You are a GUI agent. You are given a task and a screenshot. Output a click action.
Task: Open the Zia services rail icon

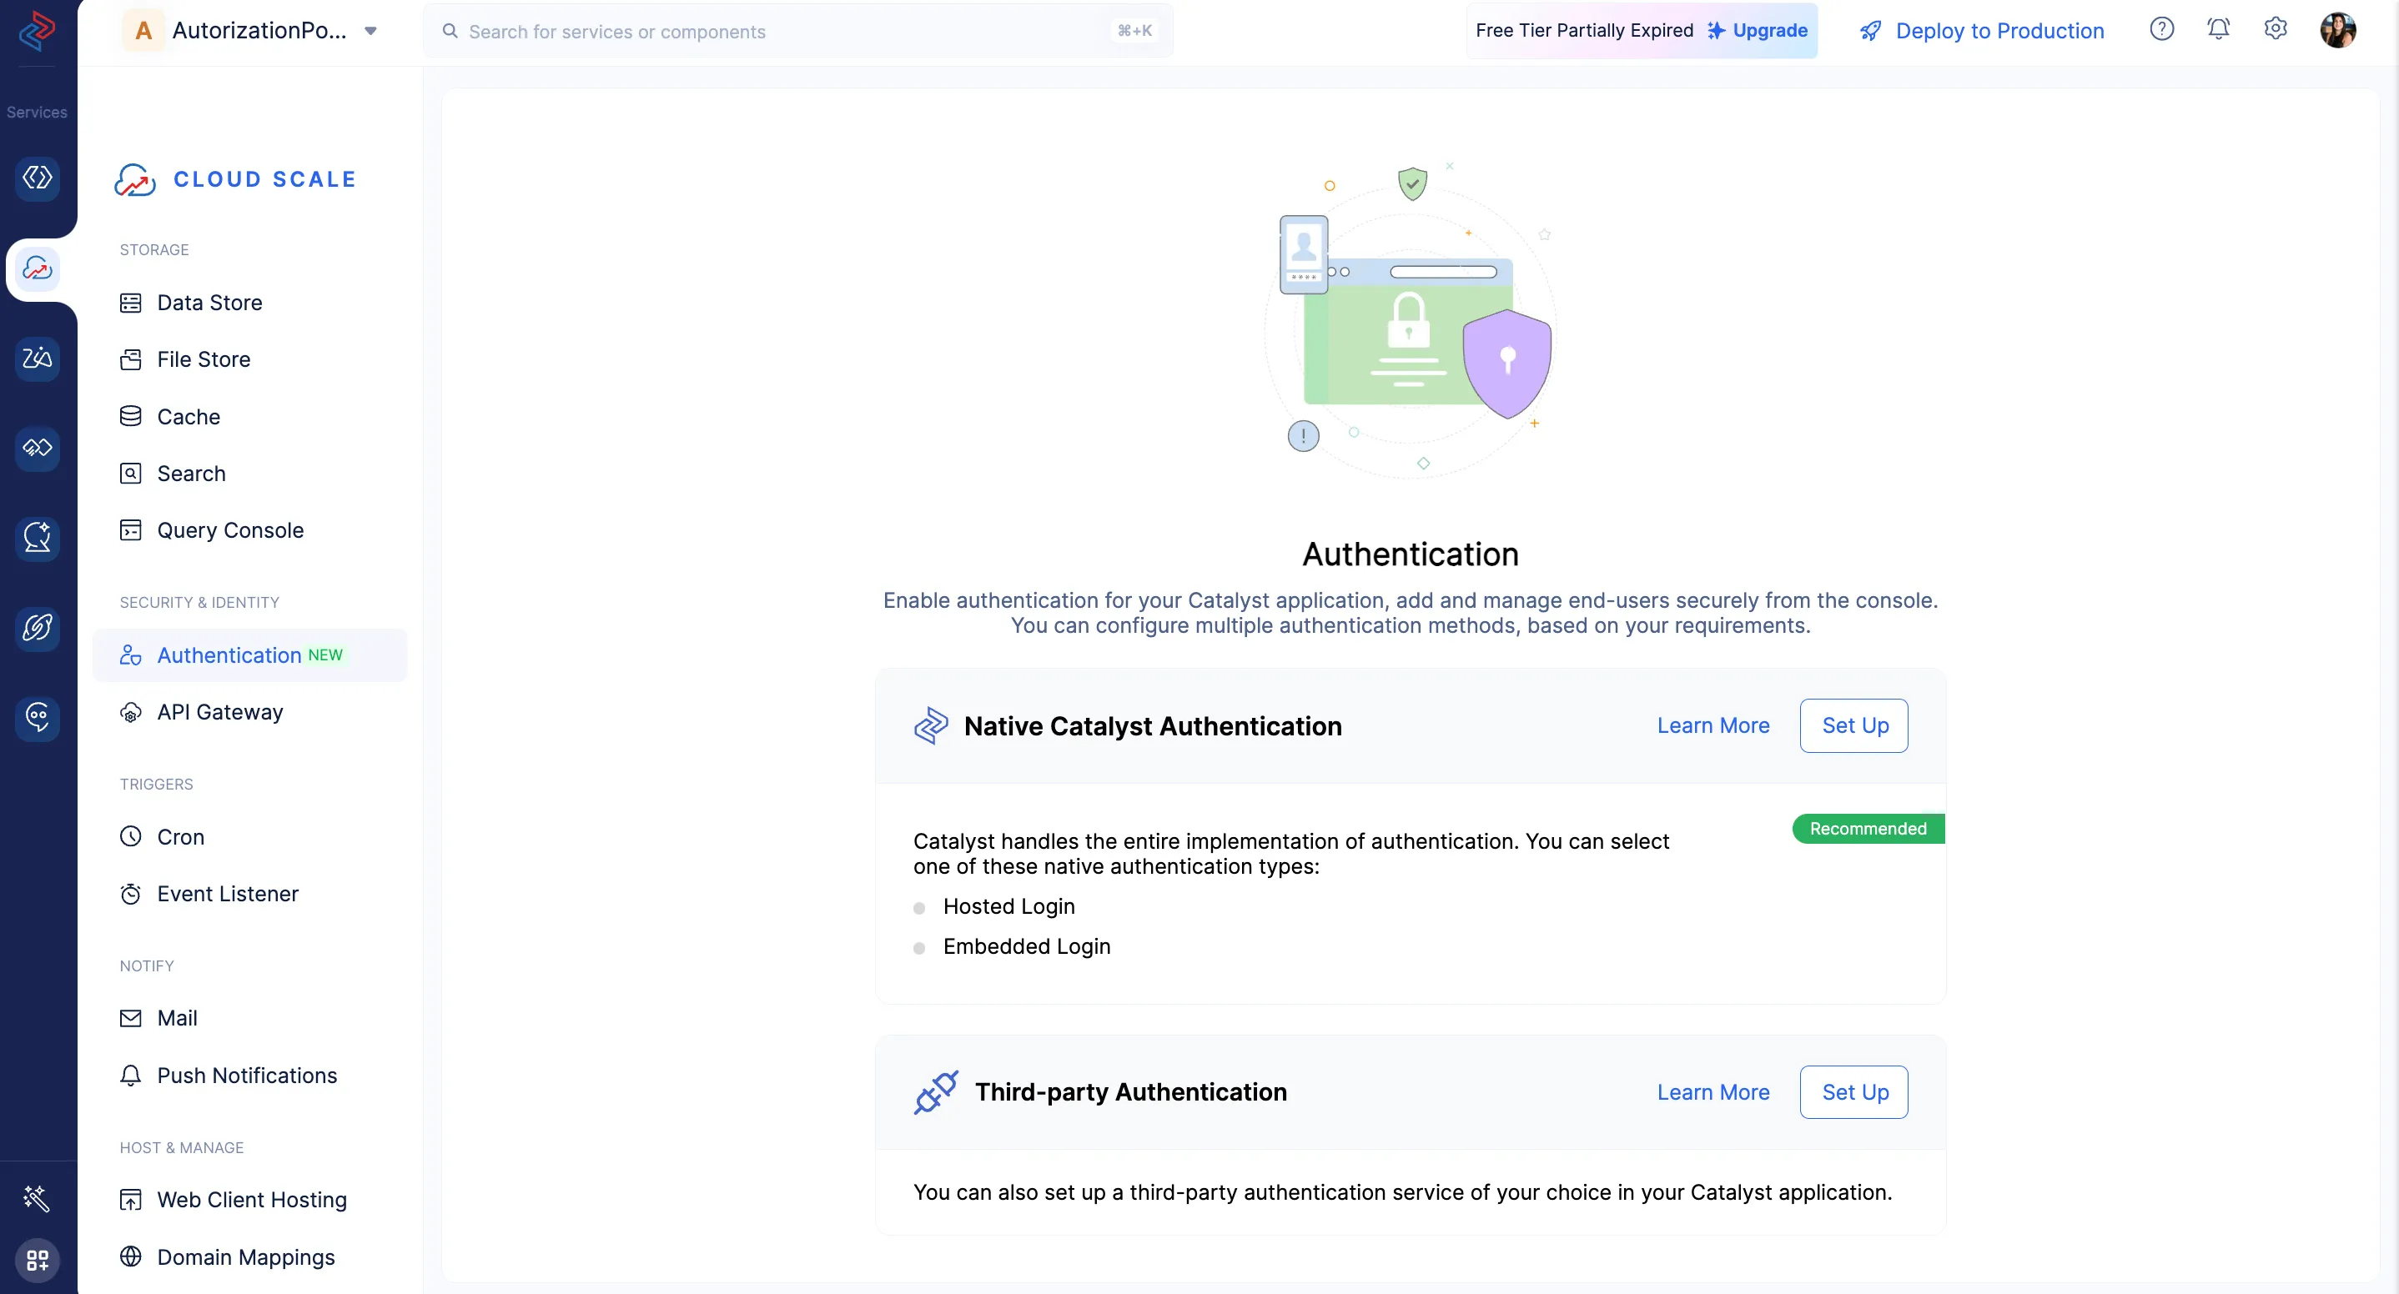point(38,358)
